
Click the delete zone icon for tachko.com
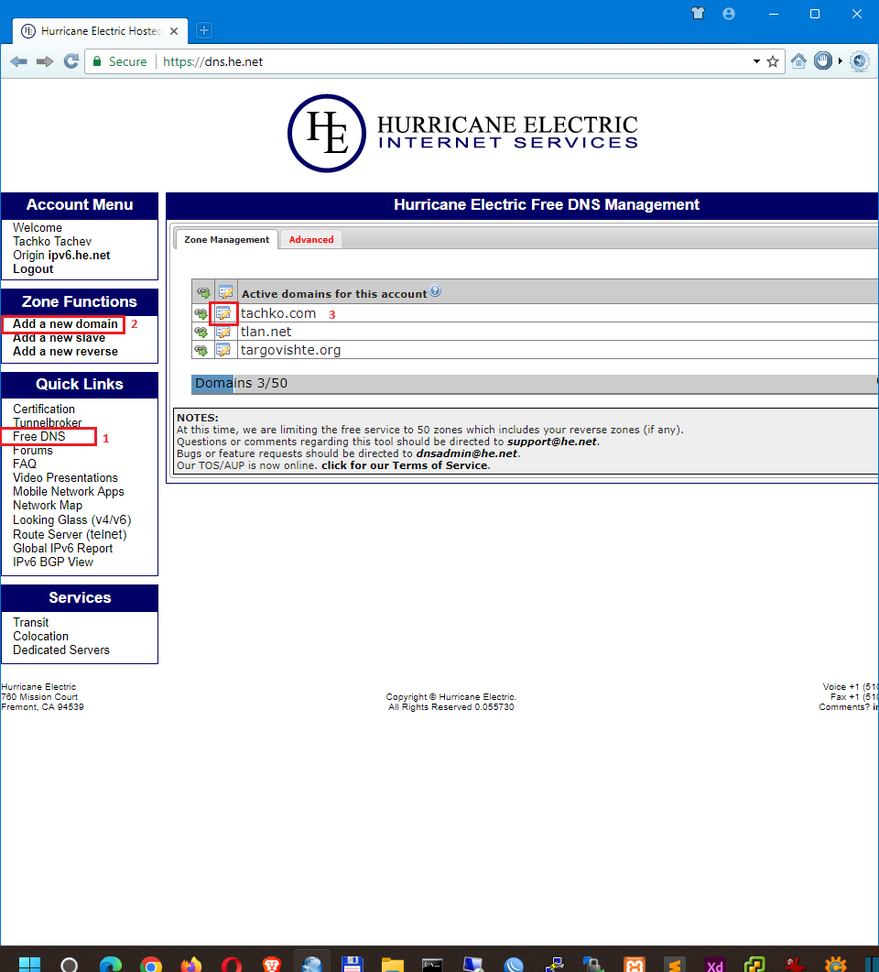coord(201,313)
